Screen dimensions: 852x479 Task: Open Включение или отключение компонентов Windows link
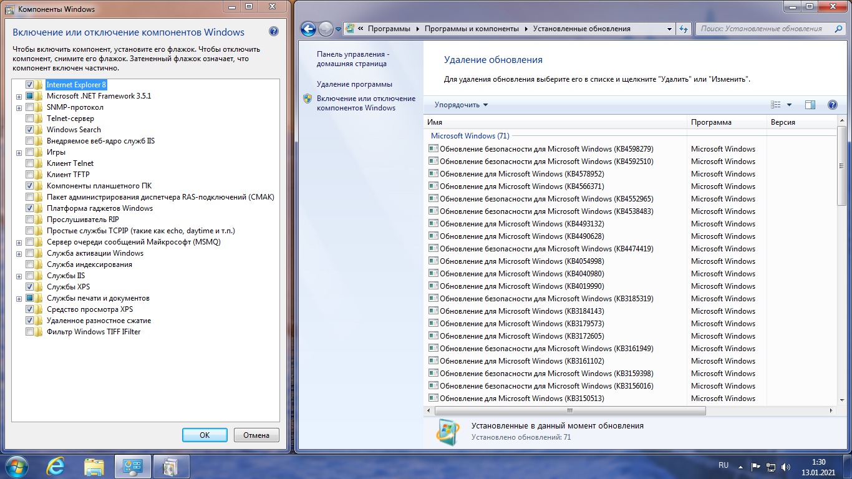(x=365, y=103)
